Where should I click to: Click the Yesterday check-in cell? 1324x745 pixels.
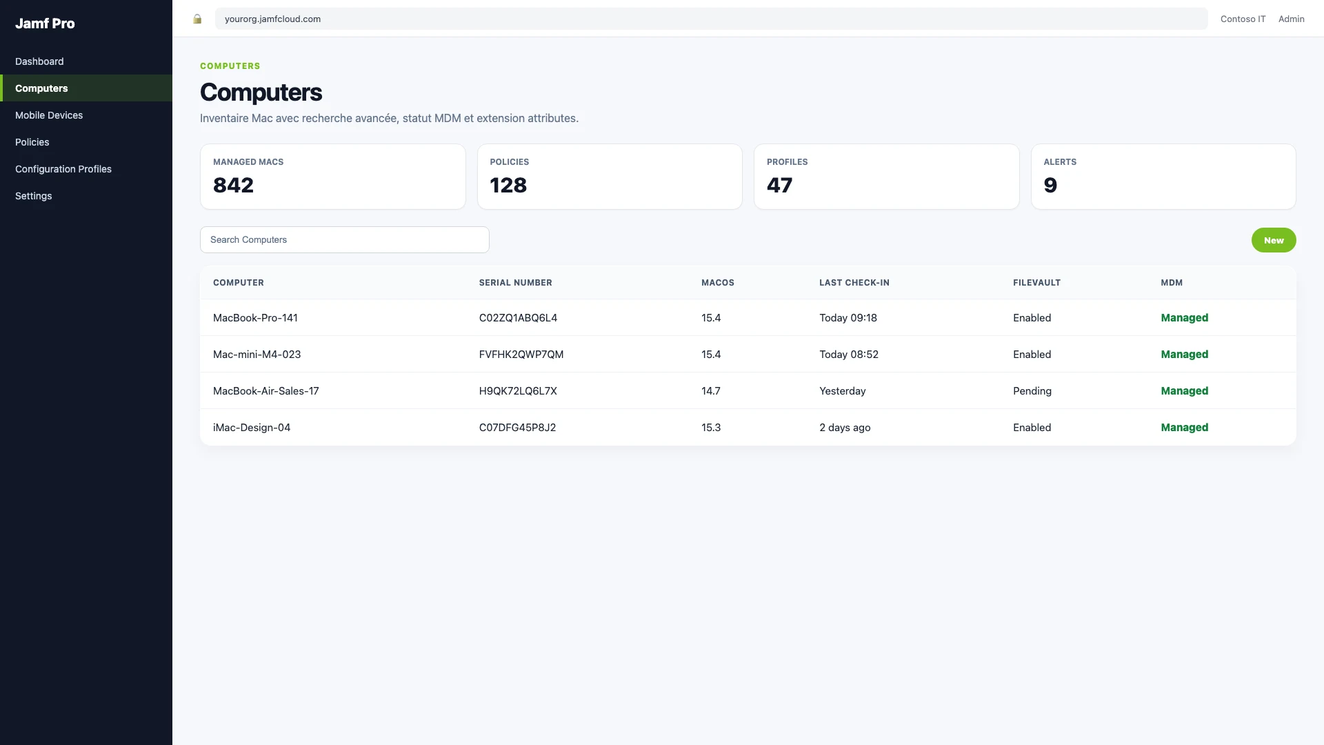[x=842, y=391]
